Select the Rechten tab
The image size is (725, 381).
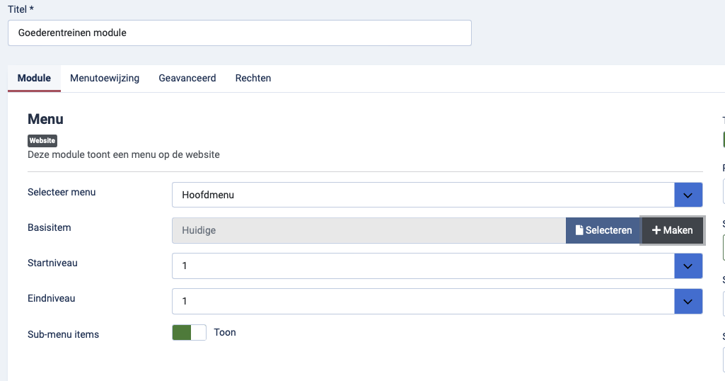pos(253,78)
